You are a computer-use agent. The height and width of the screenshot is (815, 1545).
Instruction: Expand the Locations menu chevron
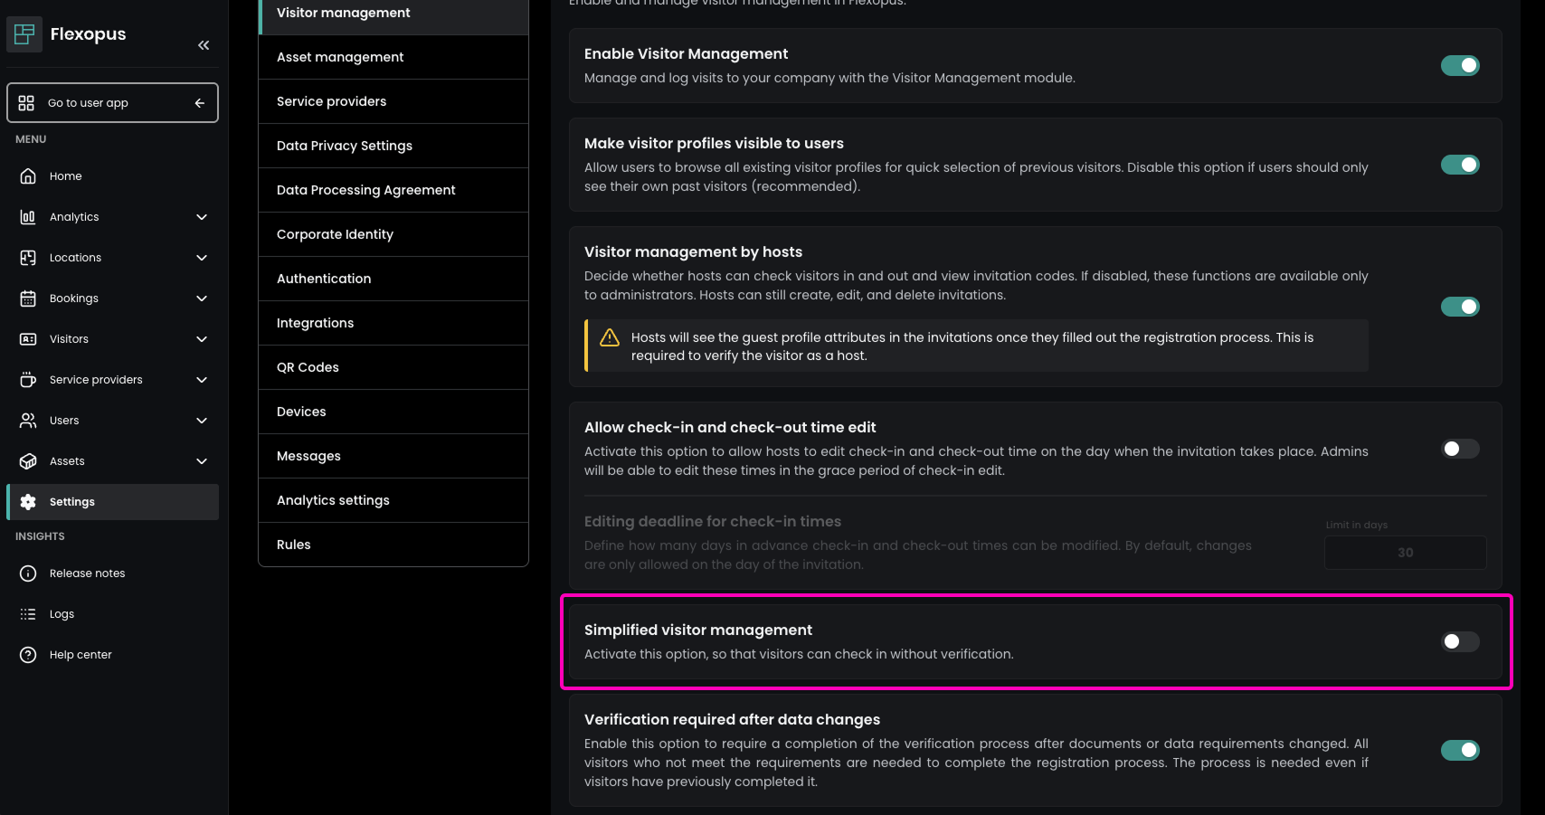tap(202, 258)
